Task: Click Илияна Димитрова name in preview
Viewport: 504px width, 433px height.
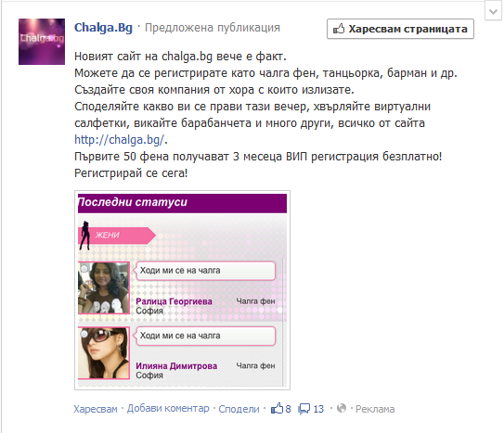Action: click(176, 366)
